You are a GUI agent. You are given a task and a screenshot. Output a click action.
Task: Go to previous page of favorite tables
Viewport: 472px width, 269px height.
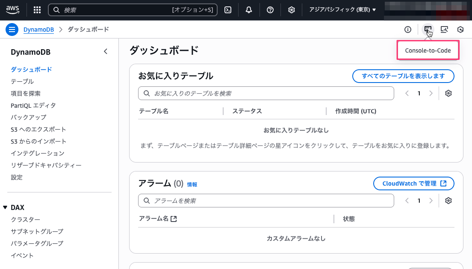pyautogui.click(x=407, y=93)
